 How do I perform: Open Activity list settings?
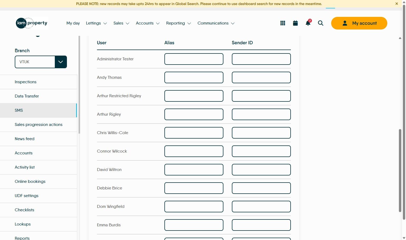[38, 167]
